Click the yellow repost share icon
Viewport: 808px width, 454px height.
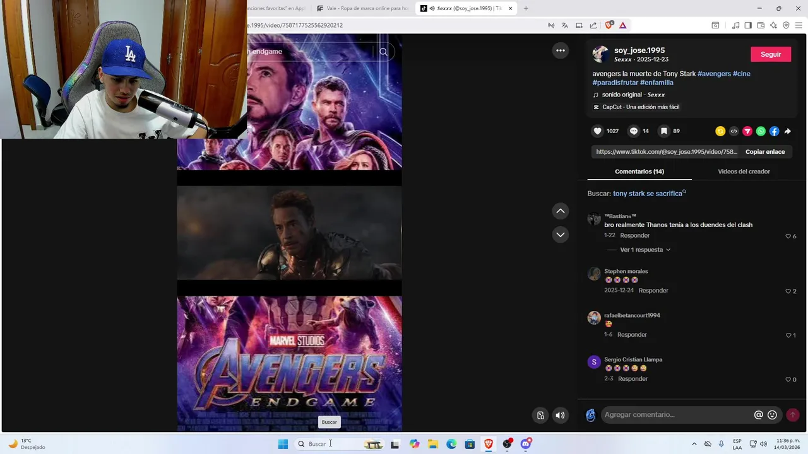click(x=720, y=131)
